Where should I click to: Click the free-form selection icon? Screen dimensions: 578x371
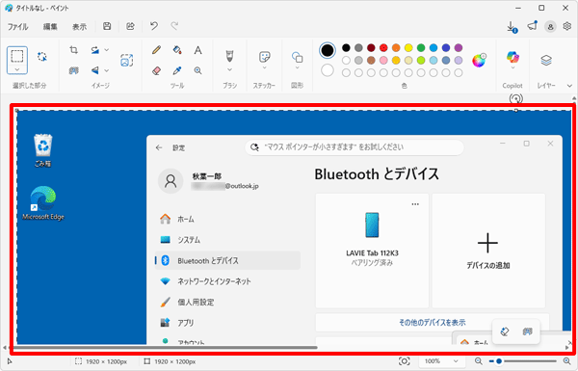click(42, 57)
